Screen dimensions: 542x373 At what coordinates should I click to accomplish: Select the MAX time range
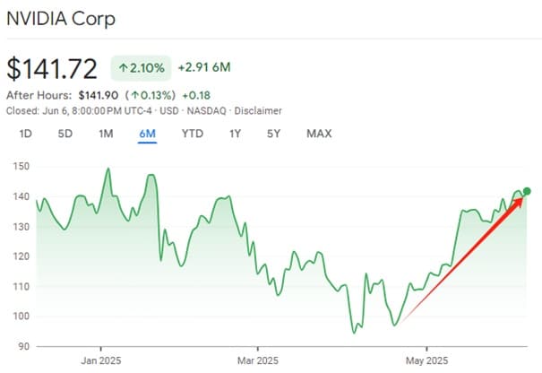pyautogui.click(x=319, y=134)
